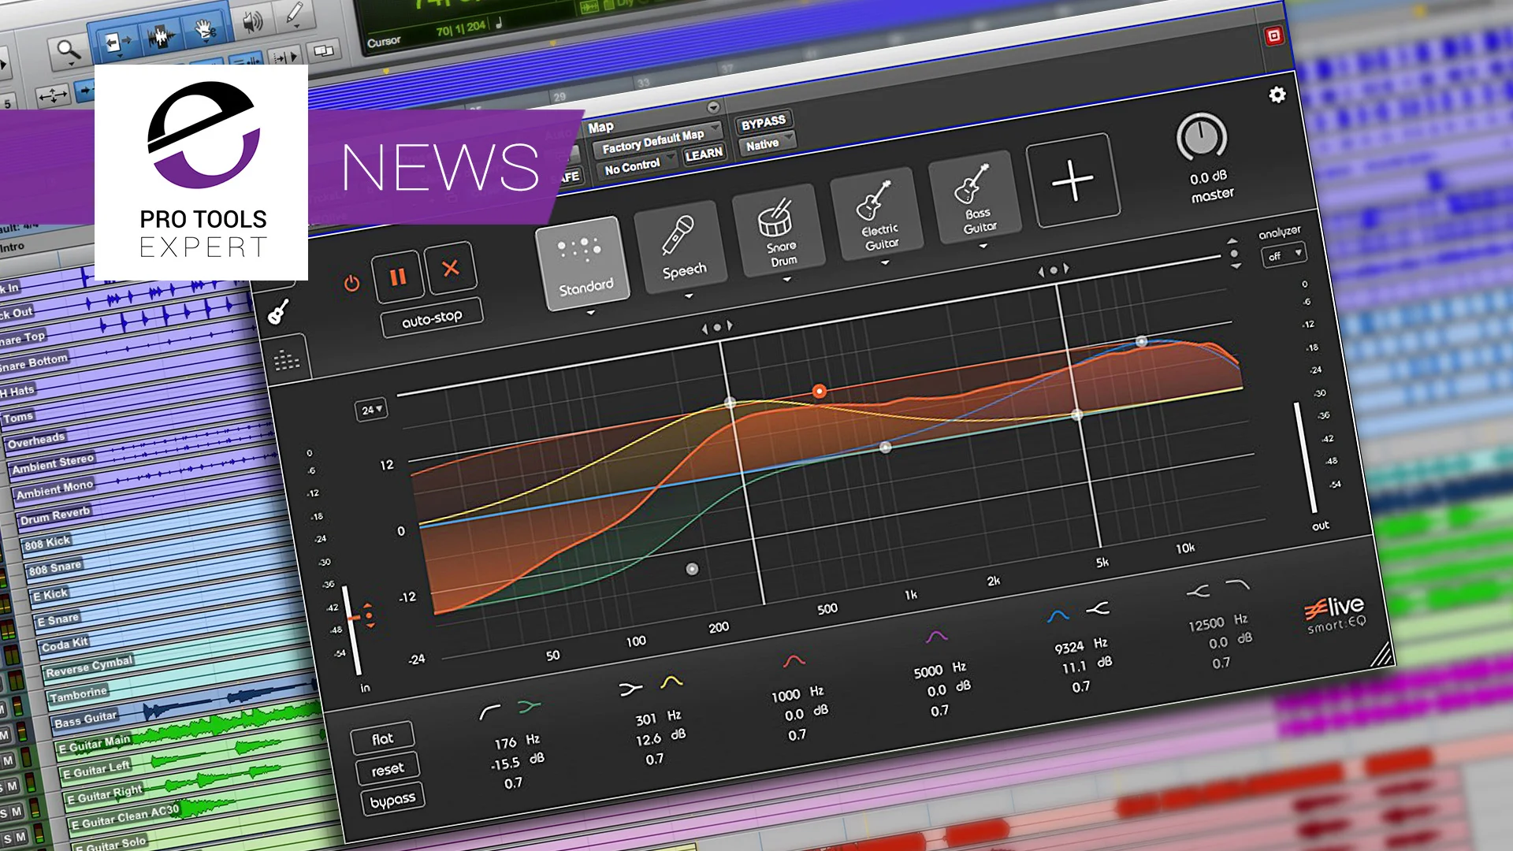Enable the BYPASS button at the top

[x=763, y=120]
